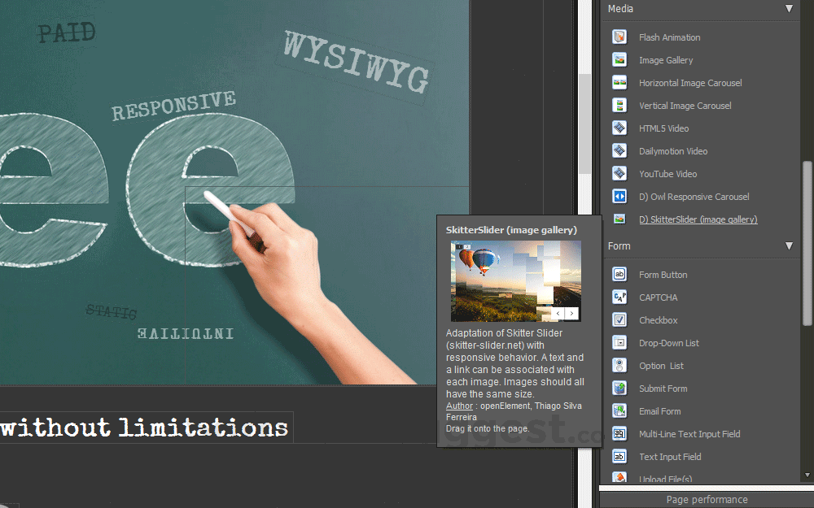Click the Author link in the tooltip

tap(458, 406)
